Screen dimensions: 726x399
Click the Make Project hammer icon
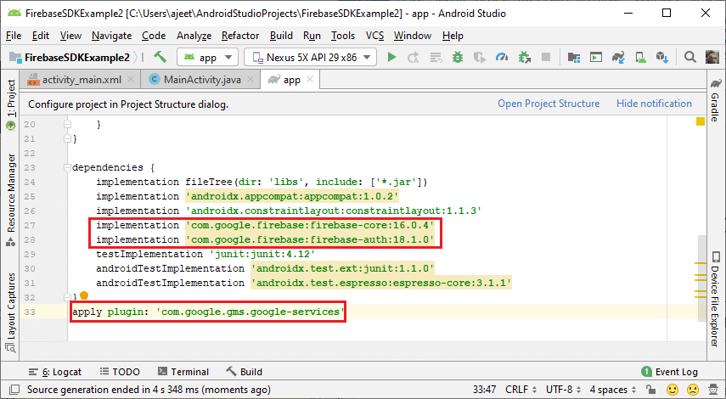coord(160,57)
